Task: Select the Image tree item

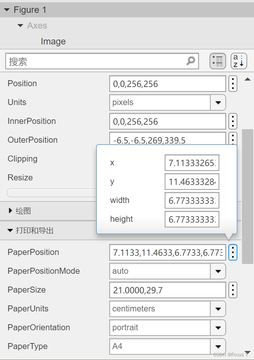Action: tap(53, 41)
